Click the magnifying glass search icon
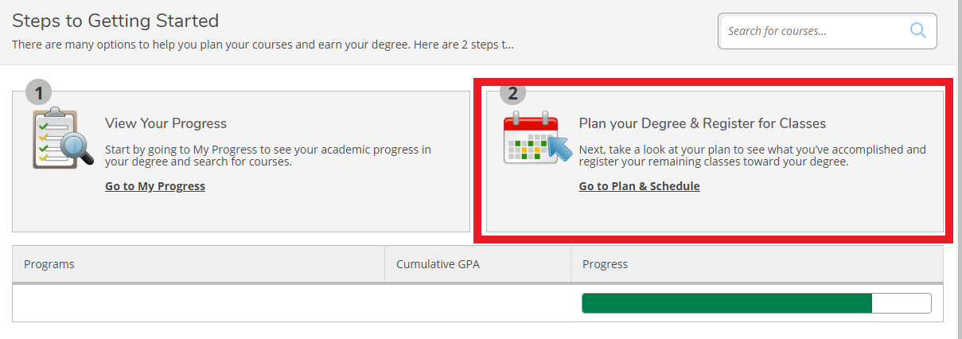The height and width of the screenshot is (339, 962). point(917,31)
